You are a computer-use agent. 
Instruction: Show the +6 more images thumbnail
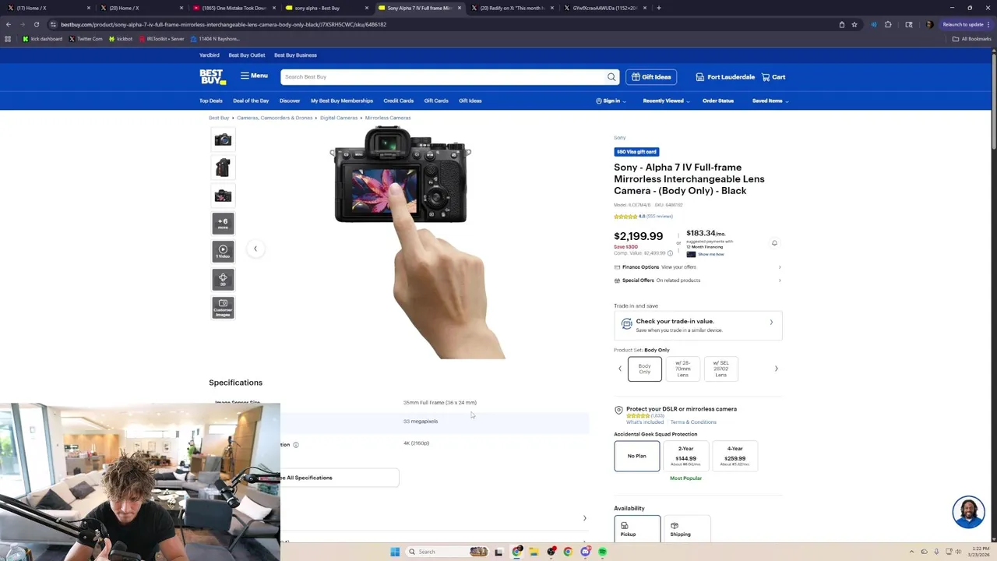223,224
